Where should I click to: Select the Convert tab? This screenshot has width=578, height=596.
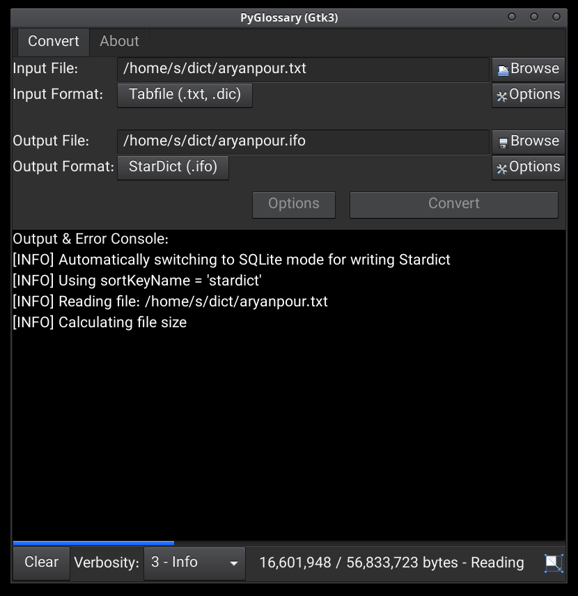tap(53, 41)
